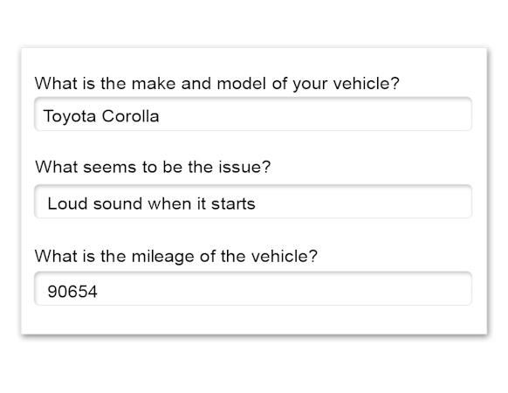The height and width of the screenshot is (393, 508).
Task: Click on the '90654' mileage value
Action: pos(72,291)
